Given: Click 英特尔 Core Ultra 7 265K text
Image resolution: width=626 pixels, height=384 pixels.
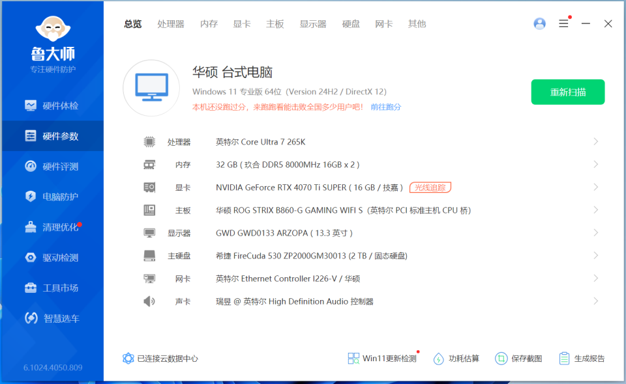Looking at the screenshot, I should pyautogui.click(x=260, y=142).
